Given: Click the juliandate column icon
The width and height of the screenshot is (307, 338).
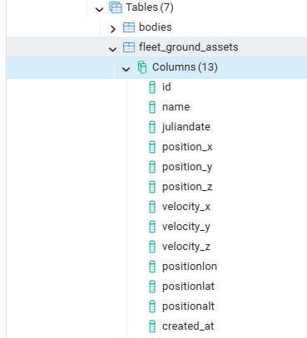Looking at the screenshot, I should click(x=152, y=127).
